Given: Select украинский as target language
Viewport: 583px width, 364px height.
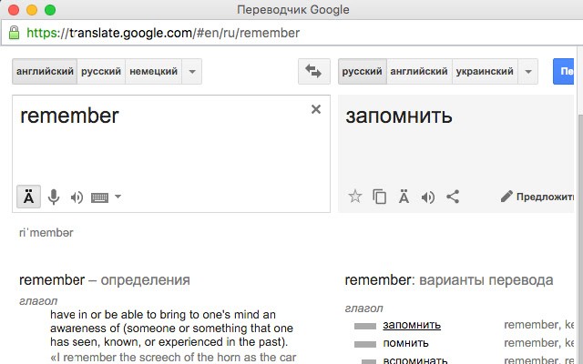Looking at the screenshot, I should (x=486, y=72).
